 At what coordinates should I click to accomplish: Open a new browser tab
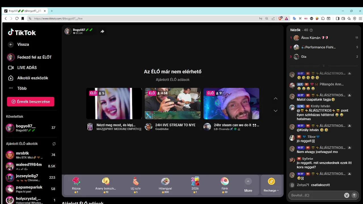[x=52, y=11]
